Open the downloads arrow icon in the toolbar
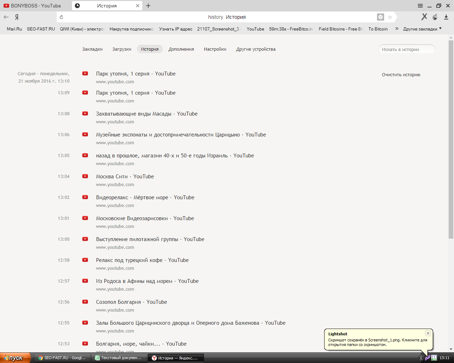454x363 pixels. coord(446,17)
